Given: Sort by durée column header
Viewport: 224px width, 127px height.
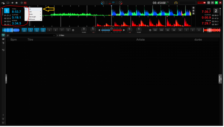Looking at the screenshot, I should (x=198, y=40).
